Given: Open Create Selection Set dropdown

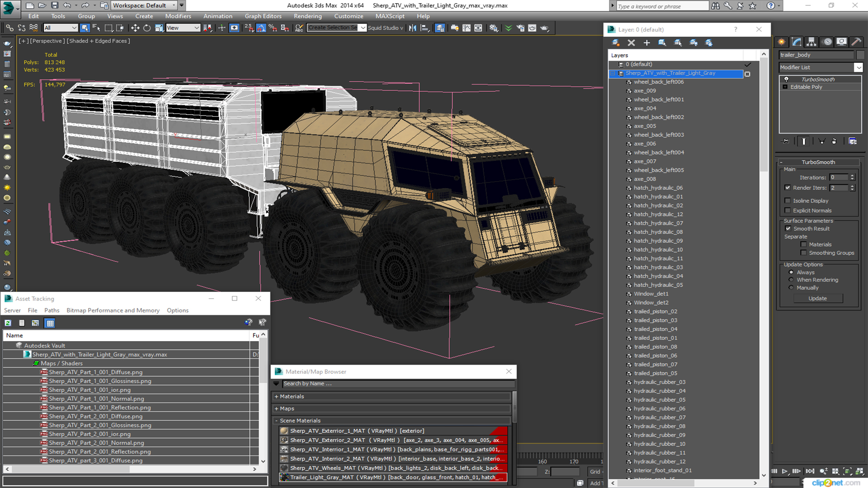Looking at the screenshot, I should pos(363,28).
